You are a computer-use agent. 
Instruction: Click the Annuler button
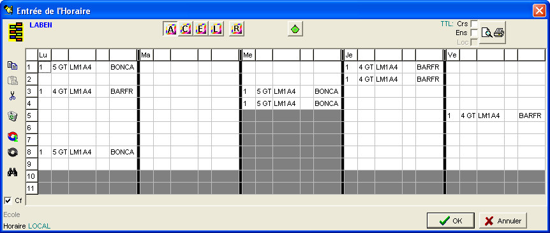(x=503, y=221)
